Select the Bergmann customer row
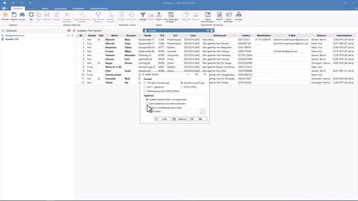The width and height of the screenshot is (358, 201). pos(216,47)
